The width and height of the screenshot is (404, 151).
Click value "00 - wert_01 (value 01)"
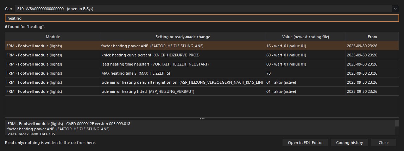coord(286,64)
